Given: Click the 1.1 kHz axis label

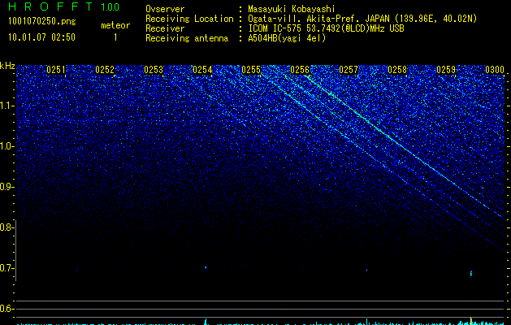Looking at the screenshot, I should [6, 106].
